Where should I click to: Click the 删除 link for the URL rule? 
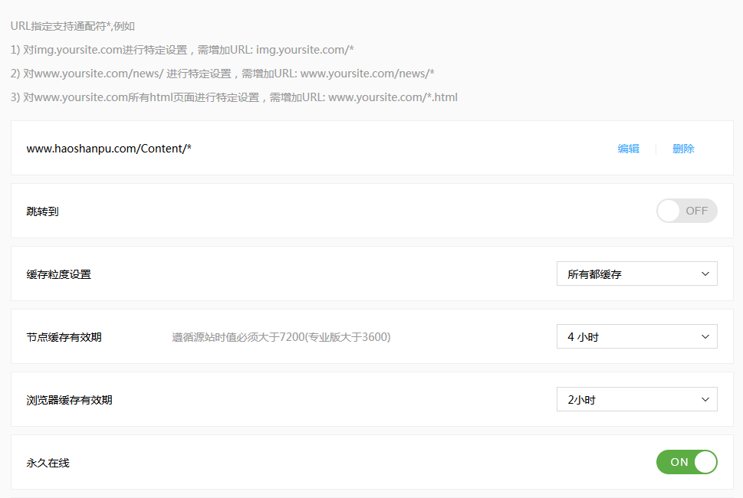683,149
